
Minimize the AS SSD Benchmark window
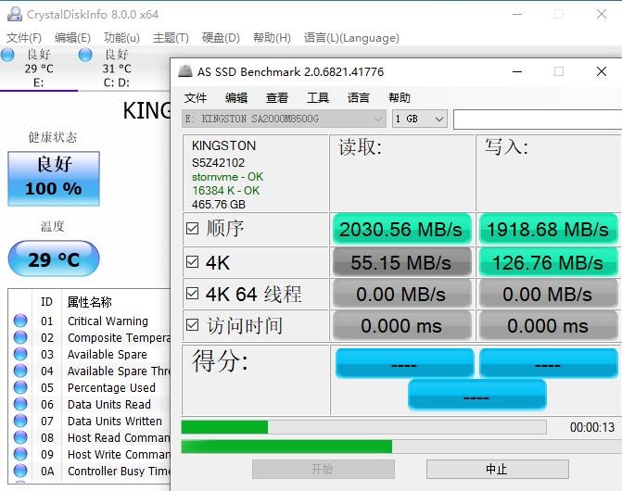(517, 71)
